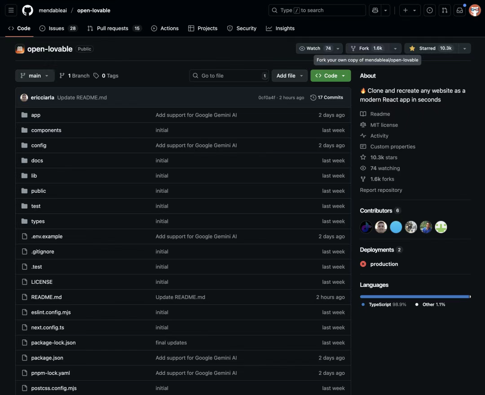Open the Add file dropdown
Image resolution: width=485 pixels, height=395 pixels.
click(290, 76)
